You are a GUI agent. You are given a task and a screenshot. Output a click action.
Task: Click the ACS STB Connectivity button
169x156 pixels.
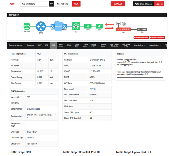(157, 37)
